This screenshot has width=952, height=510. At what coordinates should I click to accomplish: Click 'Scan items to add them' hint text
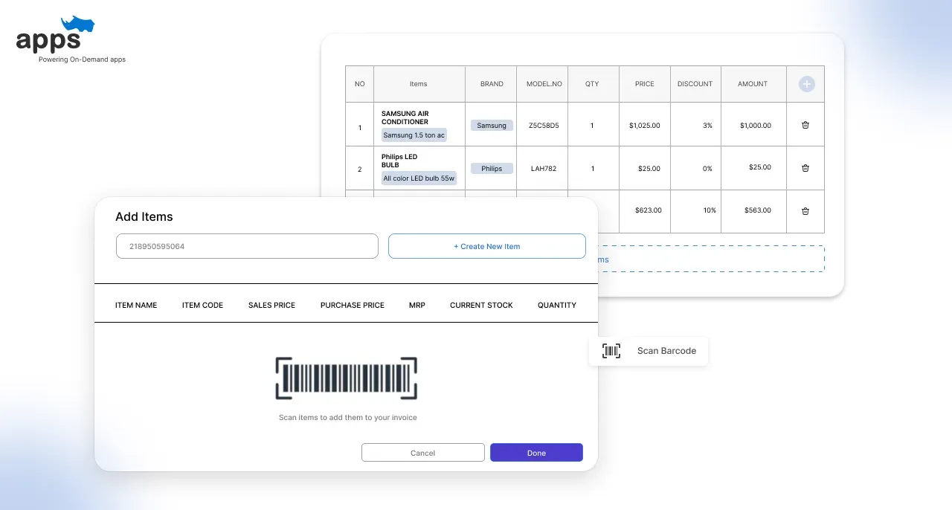tap(348, 418)
